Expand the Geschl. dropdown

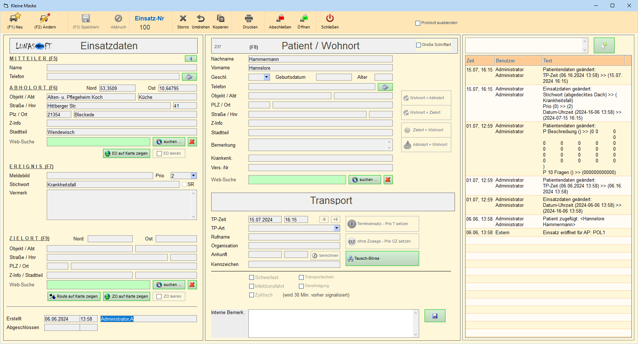point(266,77)
